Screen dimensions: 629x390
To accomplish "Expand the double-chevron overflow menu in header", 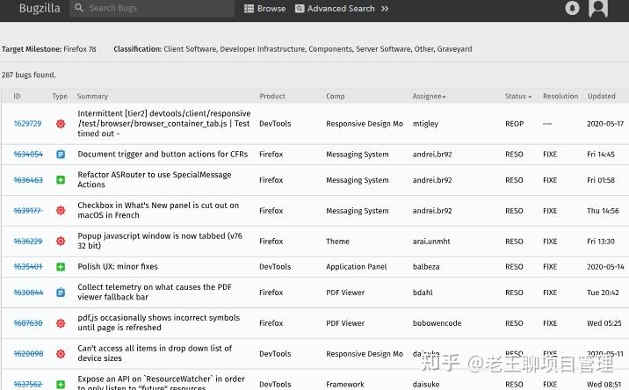I will (x=384, y=9).
